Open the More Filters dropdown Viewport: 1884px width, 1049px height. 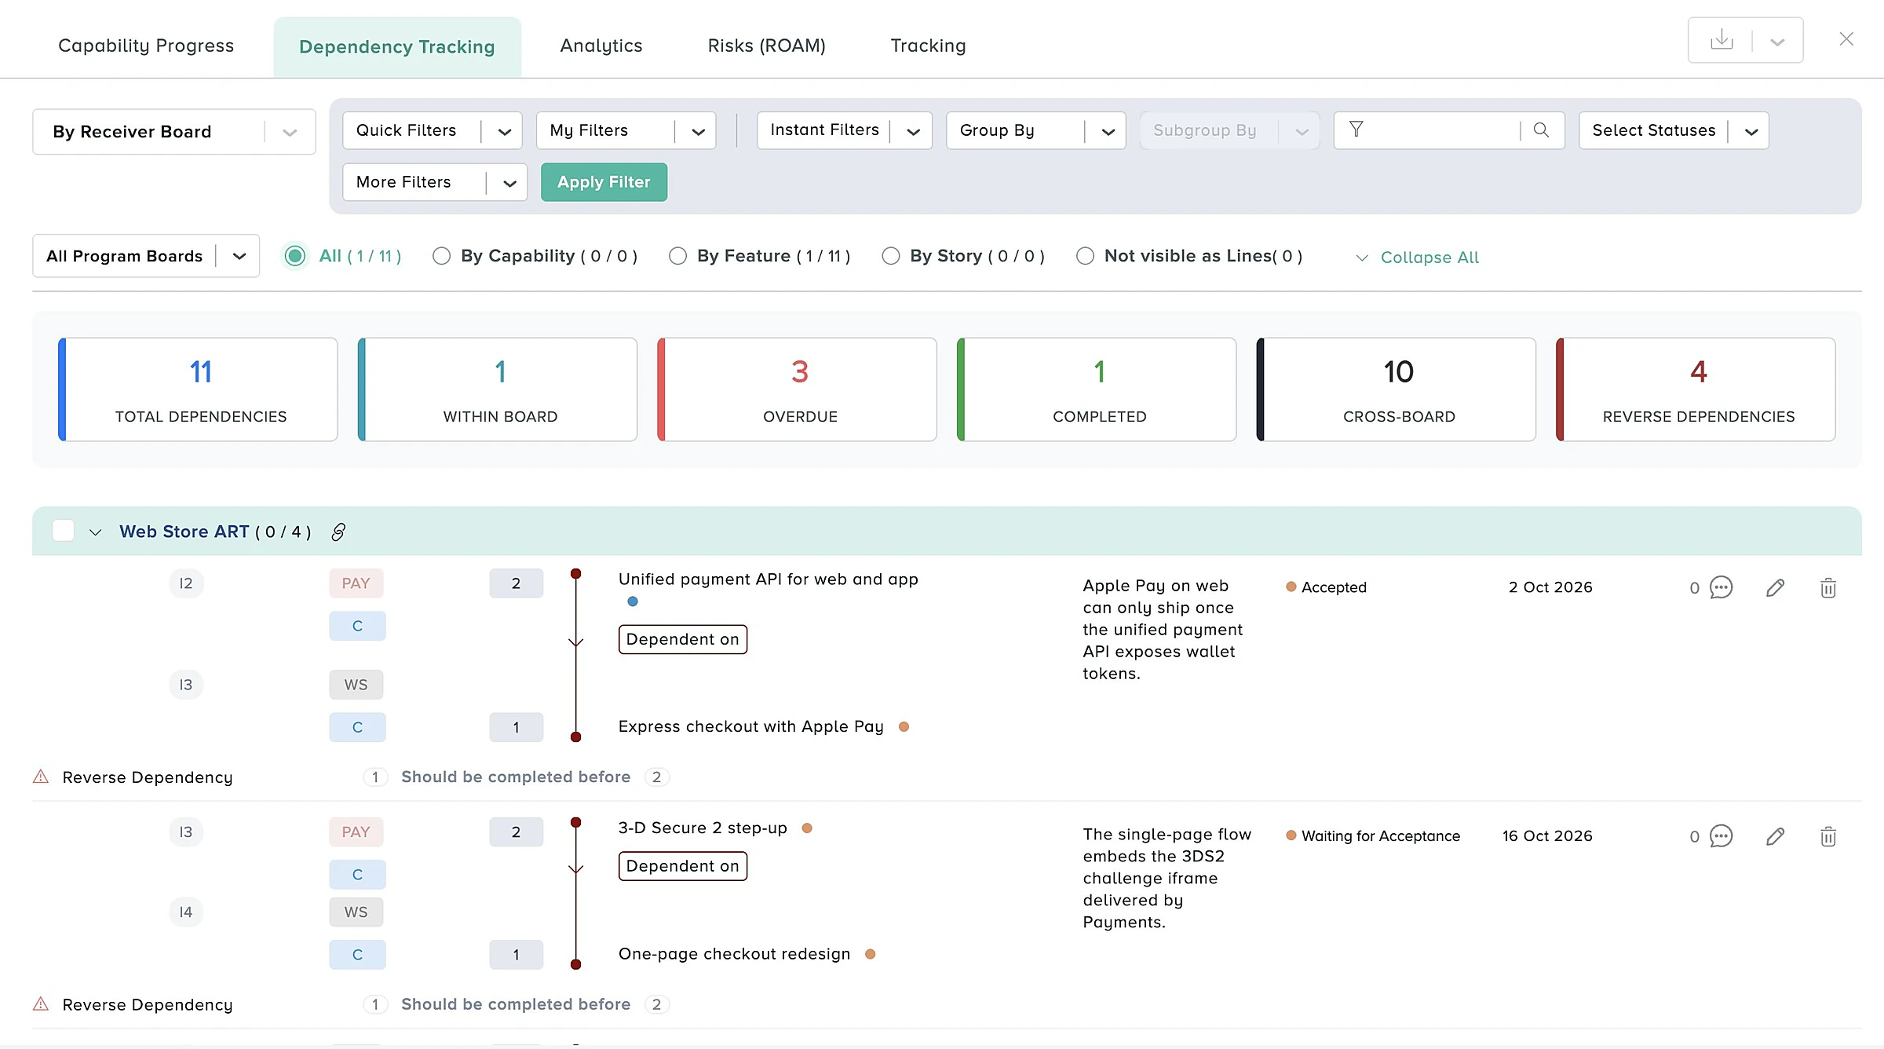(x=434, y=182)
